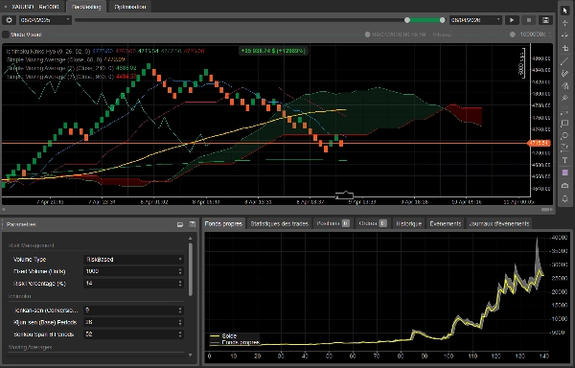Pick the pencil freehand drawing tool
Viewport: 575px width, 368px height.
[564, 73]
